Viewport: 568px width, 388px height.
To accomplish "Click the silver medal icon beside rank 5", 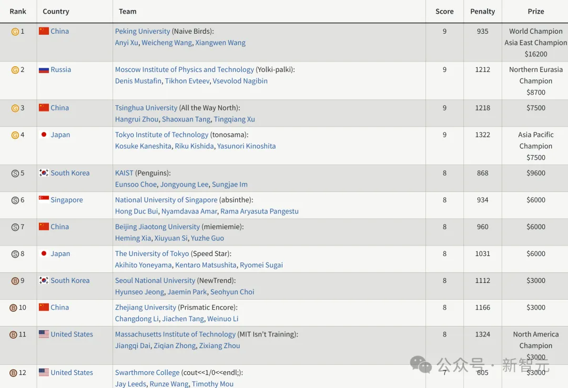I will coord(15,173).
